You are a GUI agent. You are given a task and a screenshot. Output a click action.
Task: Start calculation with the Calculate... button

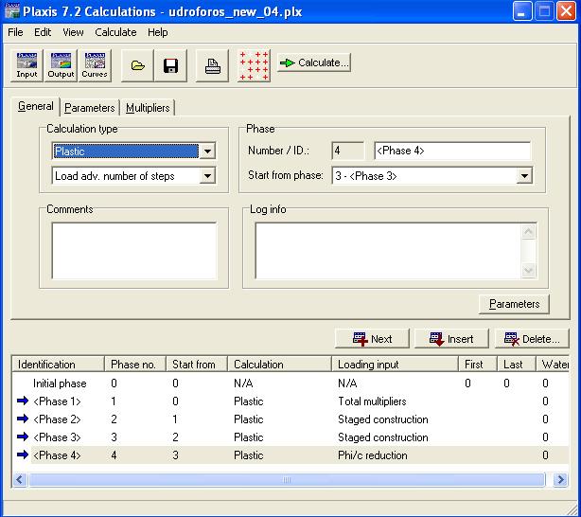(x=314, y=62)
